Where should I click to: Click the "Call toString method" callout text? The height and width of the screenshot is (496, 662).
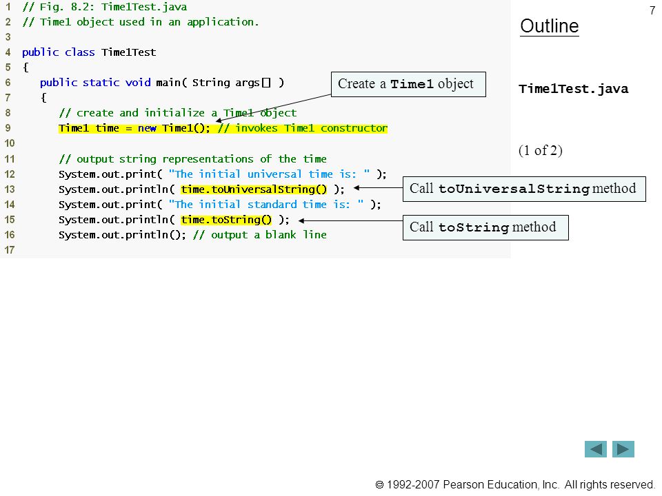pyautogui.click(x=483, y=227)
